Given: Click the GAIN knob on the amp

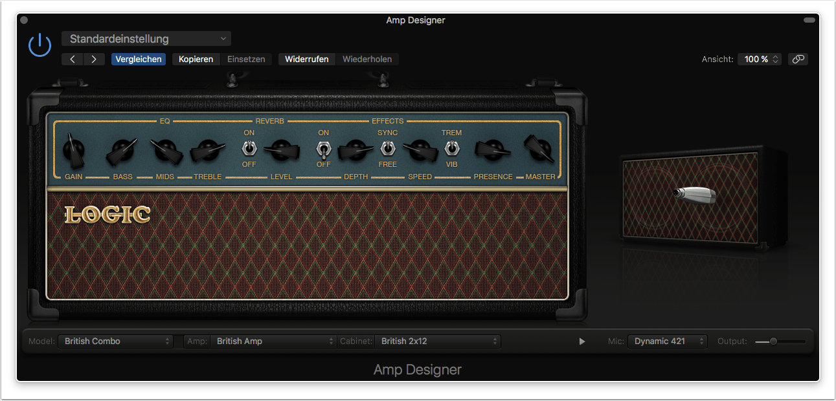Looking at the screenshot, I should pos(73,151).
